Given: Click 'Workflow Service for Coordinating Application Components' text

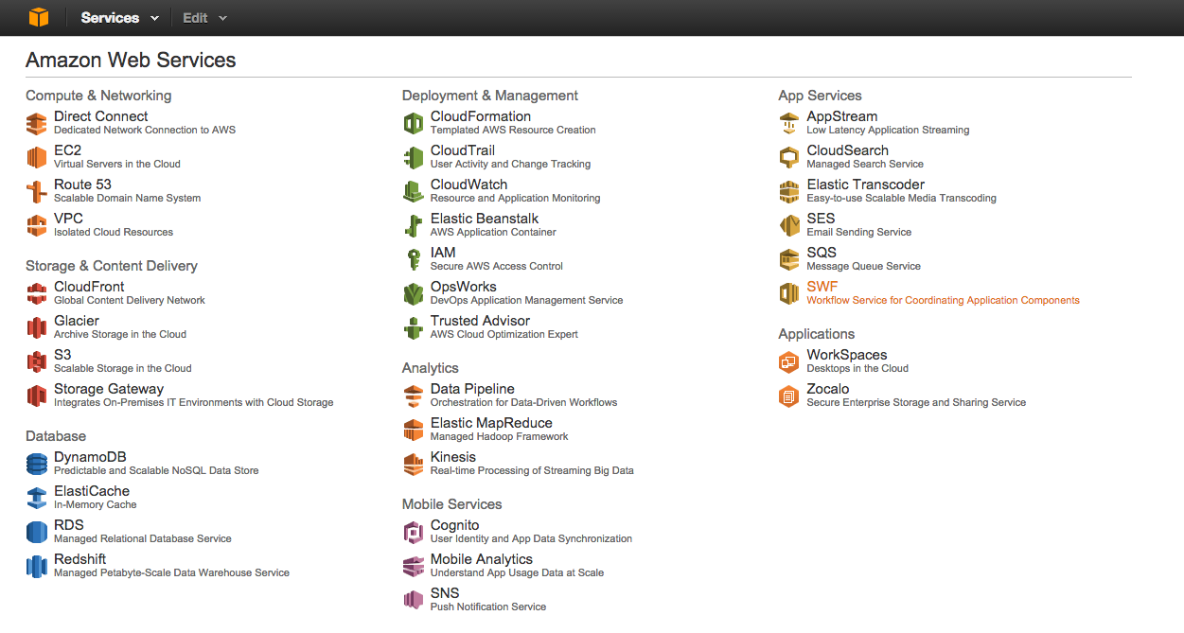Looking at the screenshot, I should point(943,300).
